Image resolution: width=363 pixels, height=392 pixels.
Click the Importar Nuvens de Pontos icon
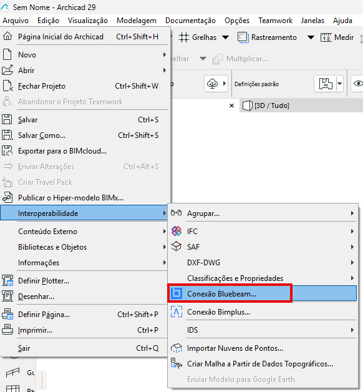[177, 348]
